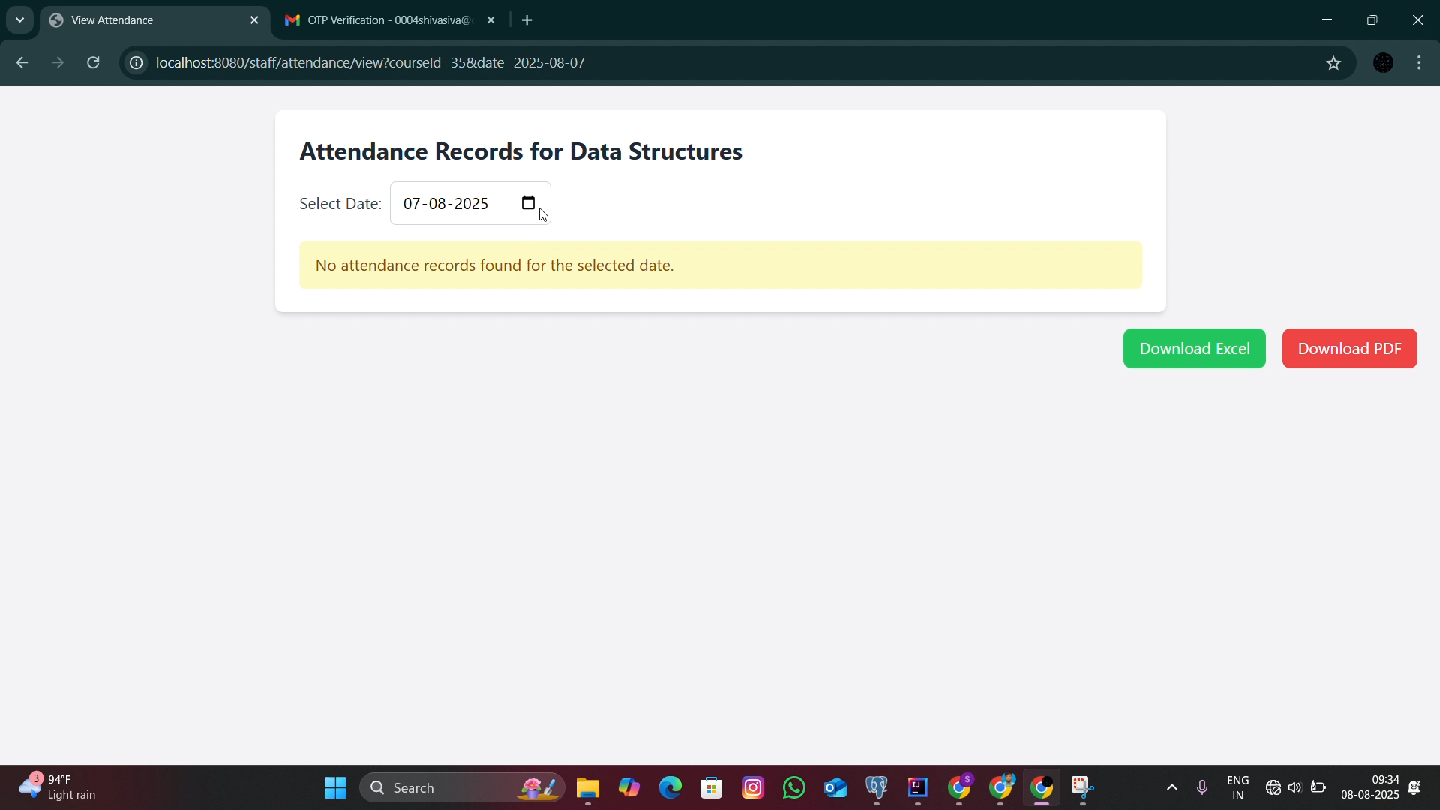Expand the tab search dropdown arrow
Viewport: 1440px width, 810px height.
(x=19, y=20)
